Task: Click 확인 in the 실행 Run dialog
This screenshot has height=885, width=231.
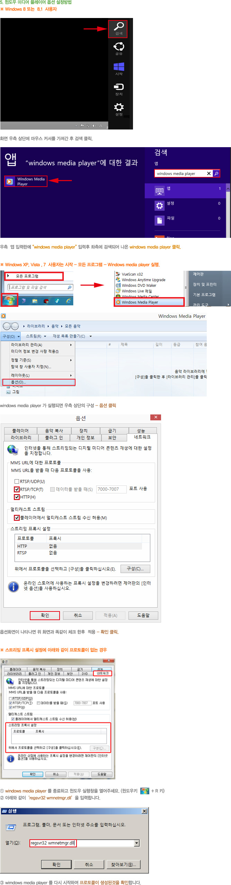Action: (56, 864)
